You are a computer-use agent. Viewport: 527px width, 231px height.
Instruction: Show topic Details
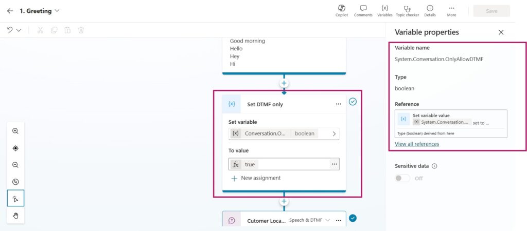(430, 10)
